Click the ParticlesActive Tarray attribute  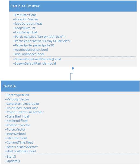39,37
